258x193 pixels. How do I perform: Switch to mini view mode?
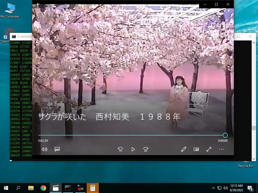tap(196, 149)
